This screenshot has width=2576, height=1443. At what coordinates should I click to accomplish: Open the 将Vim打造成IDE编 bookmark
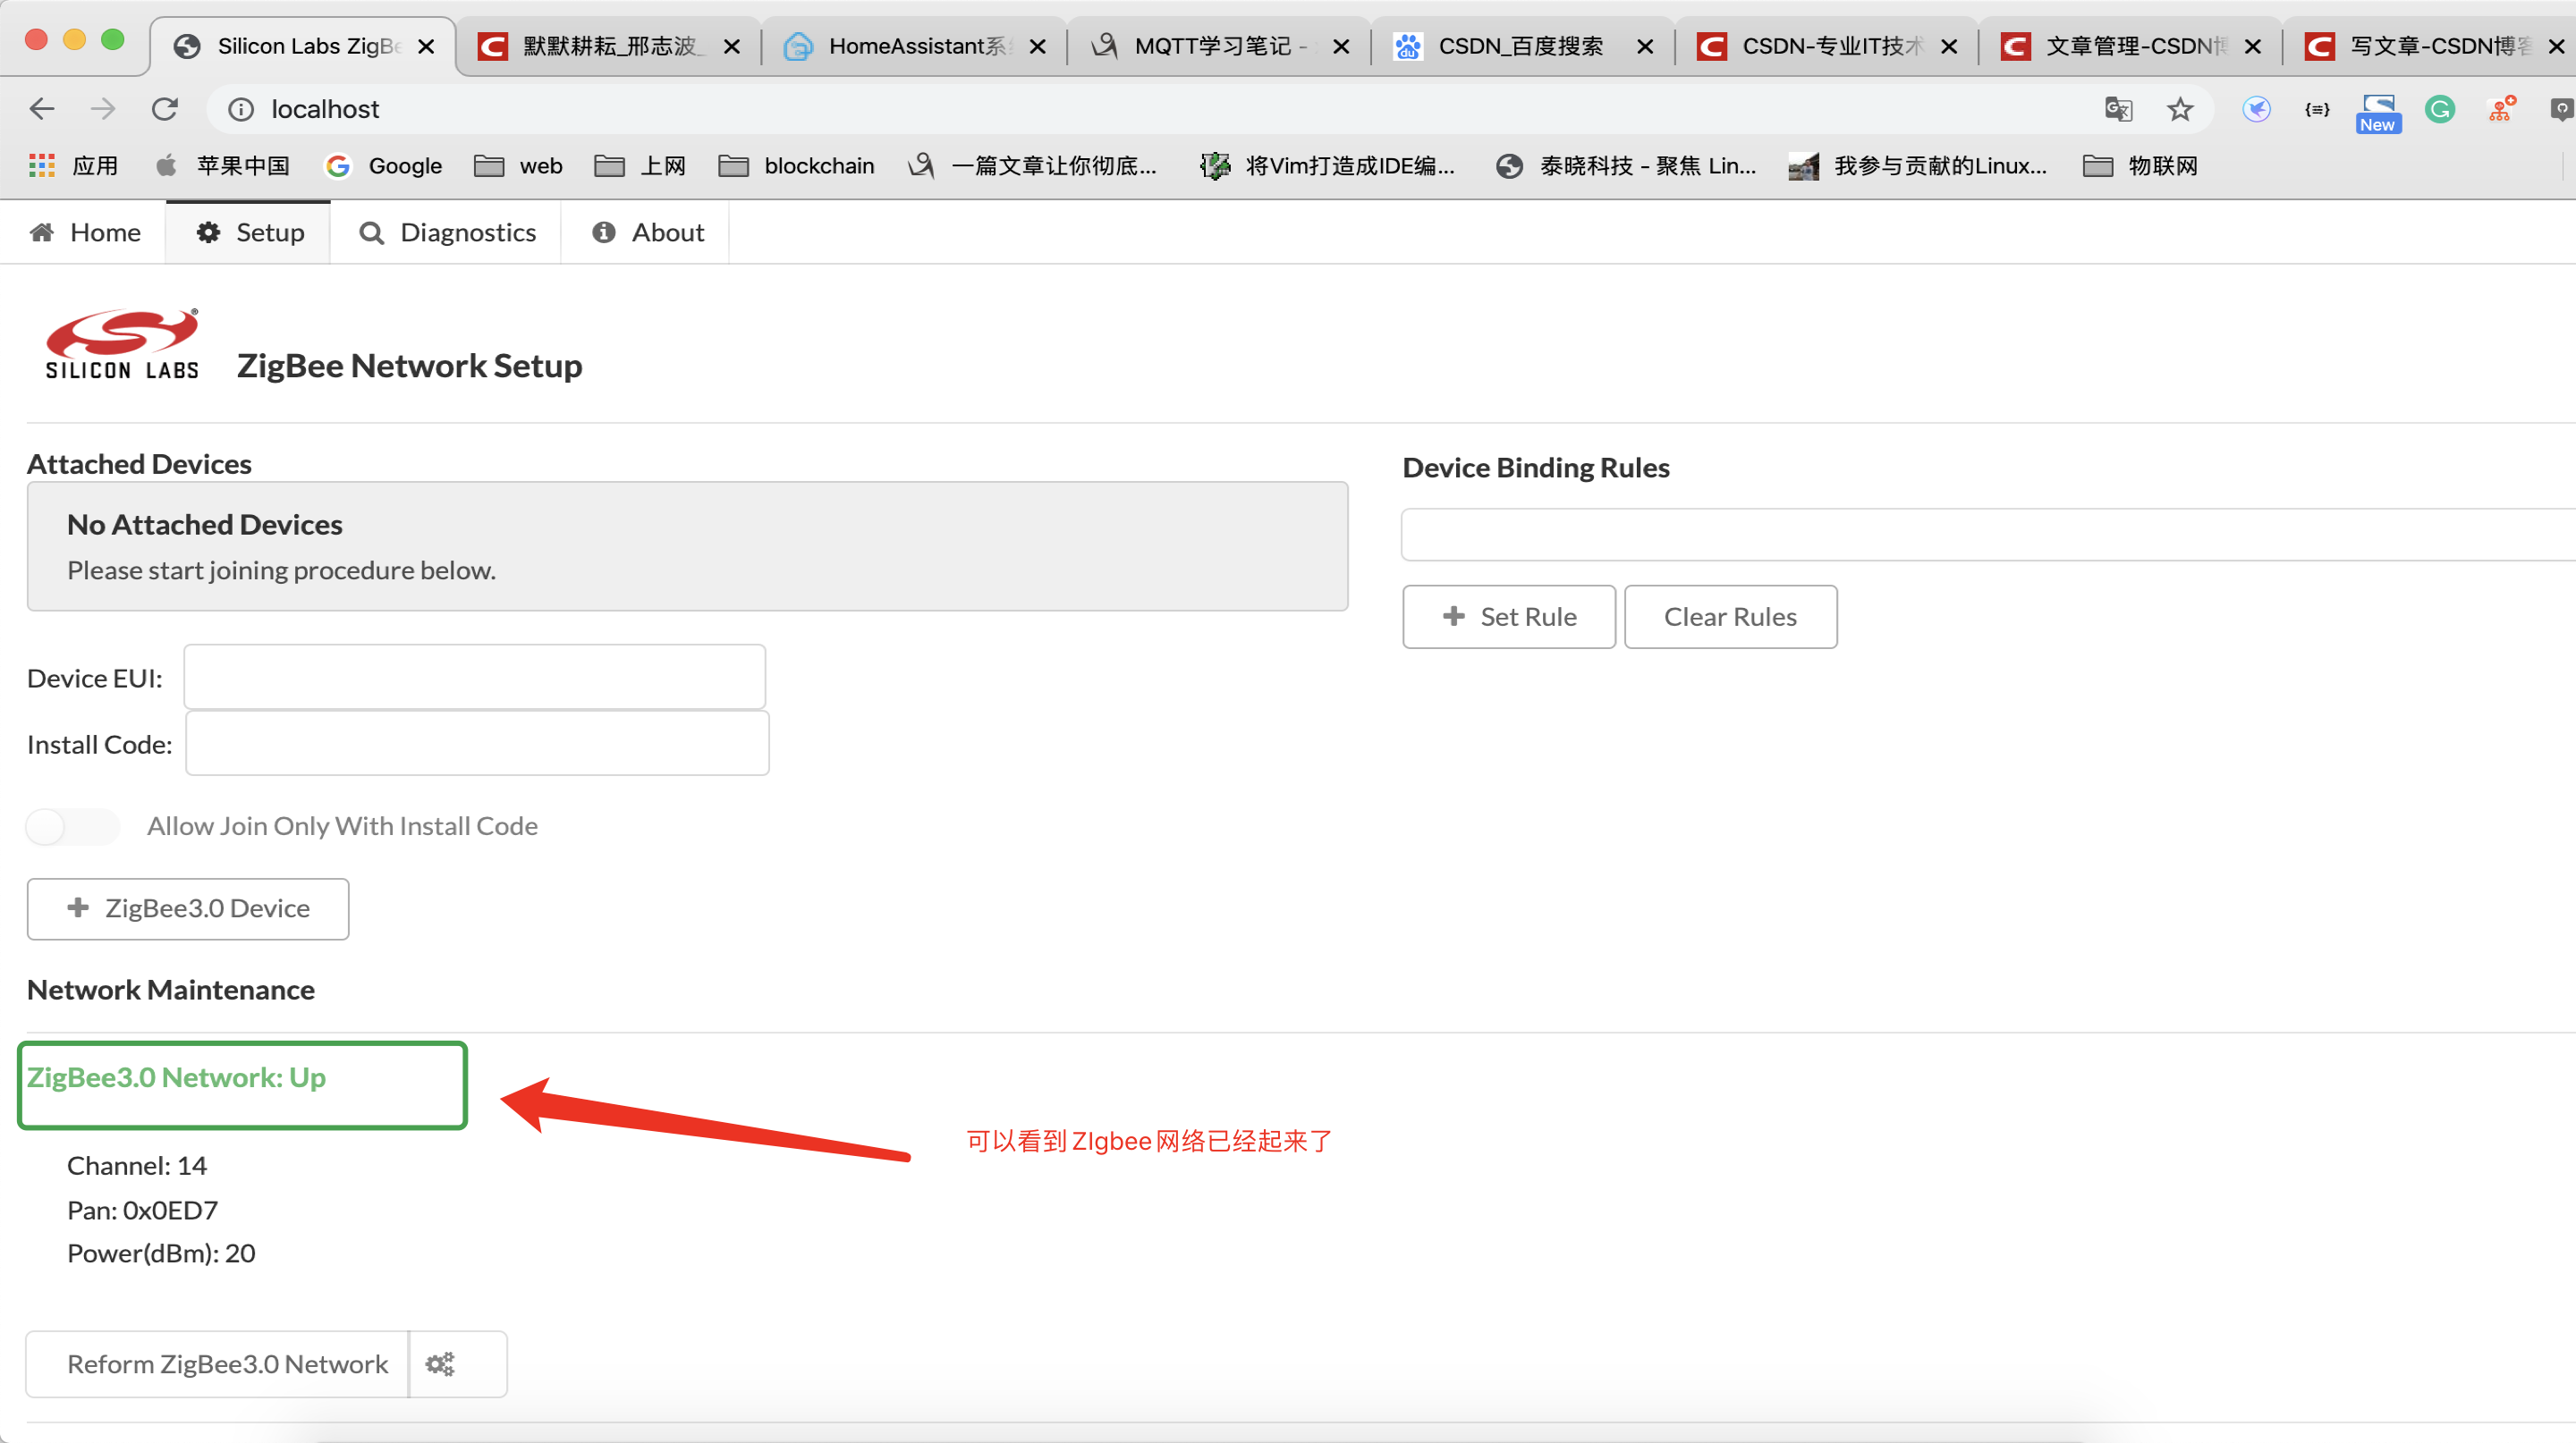click(1327, 166)
